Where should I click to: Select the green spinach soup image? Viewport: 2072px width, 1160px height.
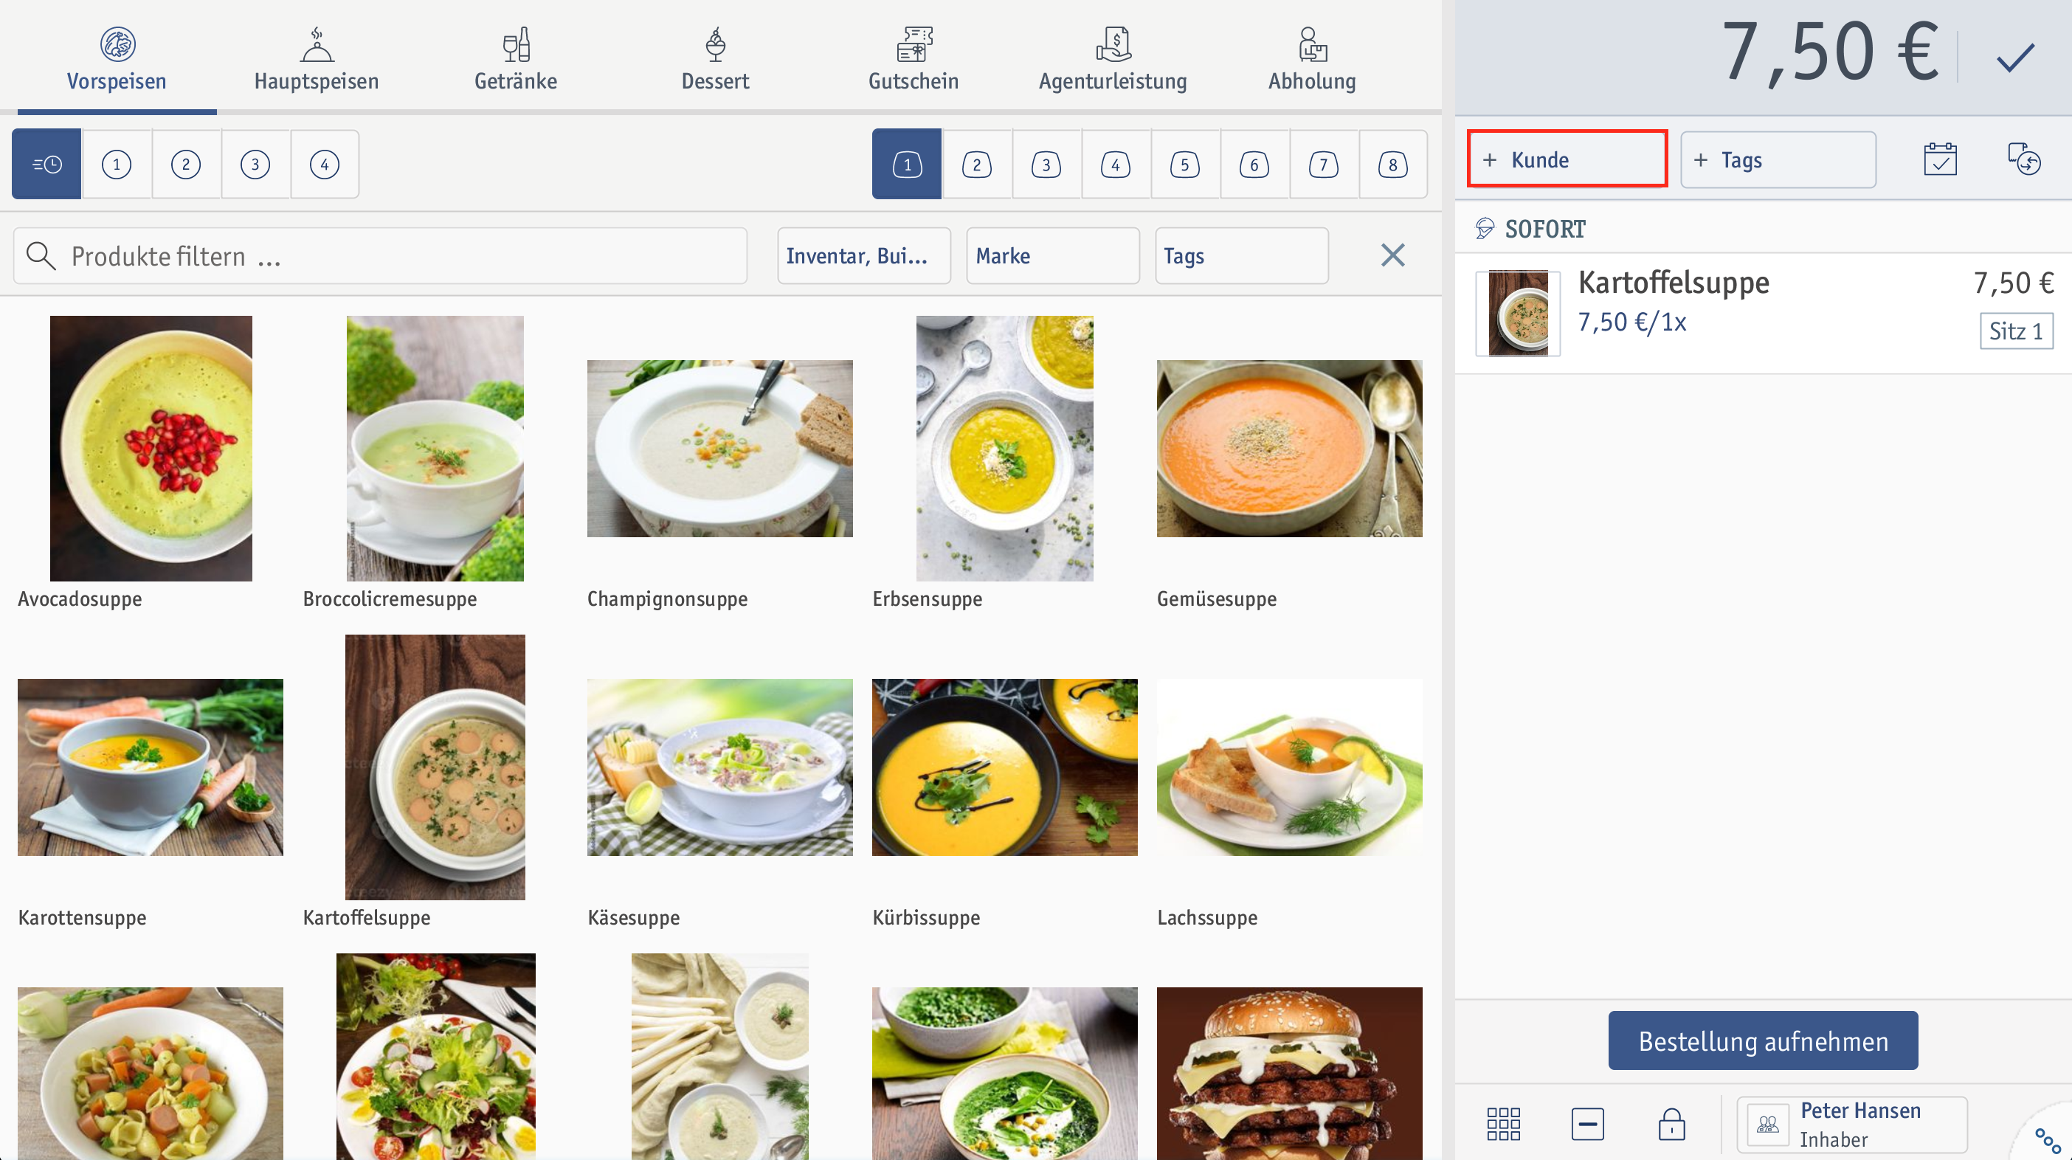point(1004,1073)
